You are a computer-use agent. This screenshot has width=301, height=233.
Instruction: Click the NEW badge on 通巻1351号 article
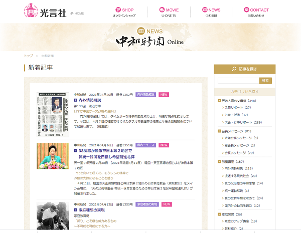[x=164, y=145]
